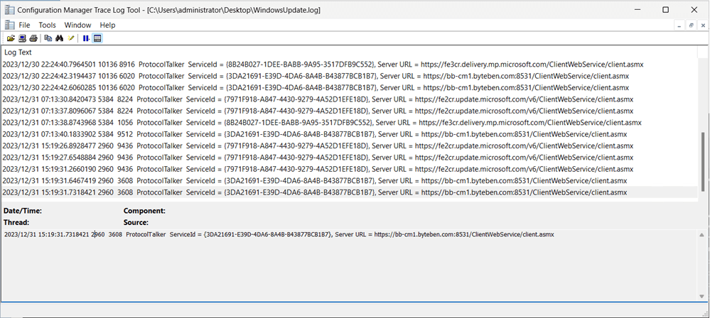Toggle the Show/Hide Details pane icon
This screenshot has height=318, width=710.
pos(97,38)
